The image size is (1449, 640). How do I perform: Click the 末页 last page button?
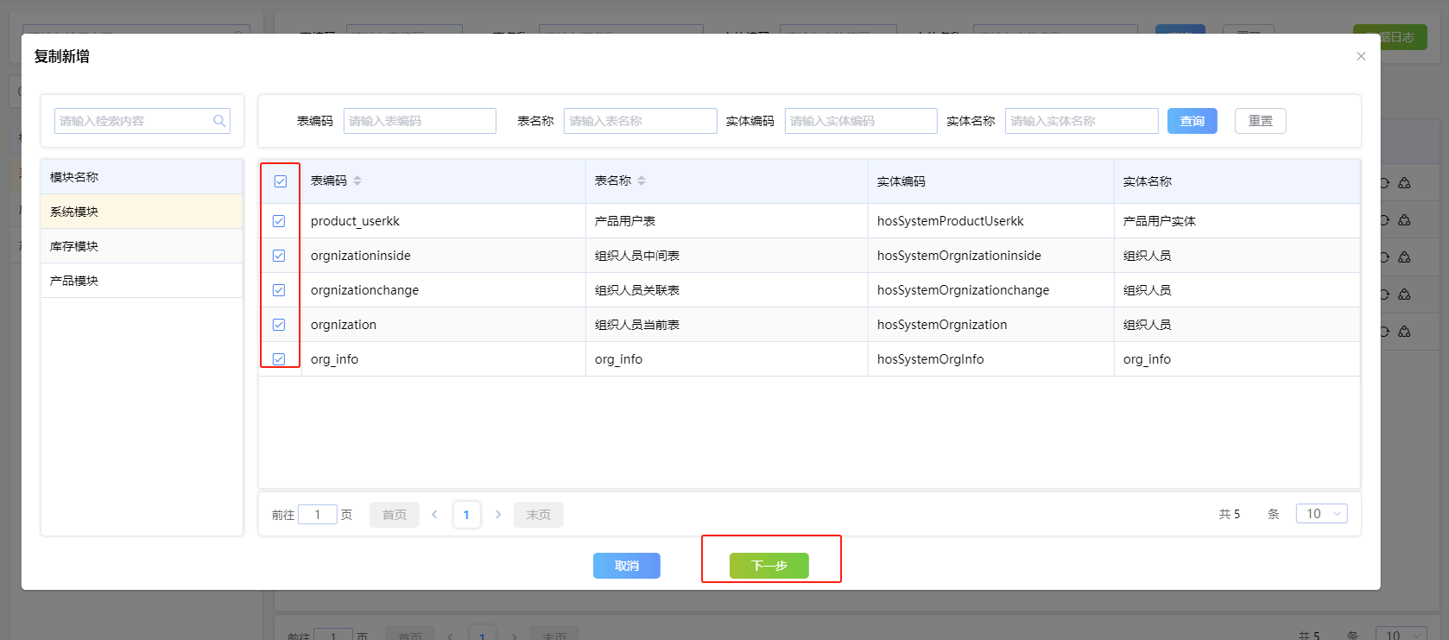539,515
